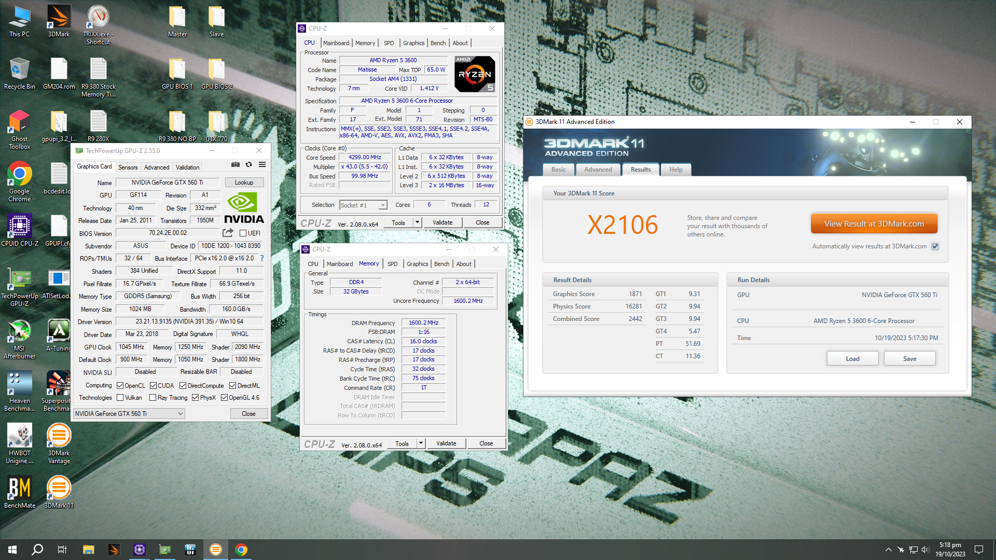Open Help tab in 3DMark 11
The height and width of the screenshot is (560, 996).
click(676, 170)
